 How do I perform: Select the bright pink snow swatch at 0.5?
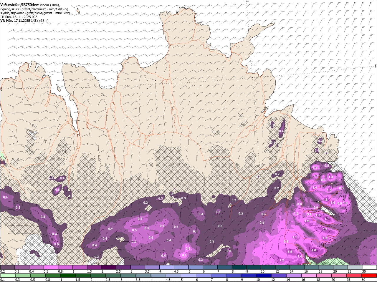pos(51,267)
